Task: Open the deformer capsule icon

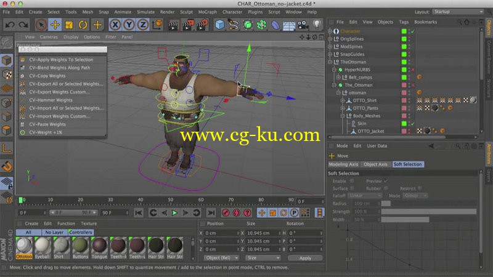Action: (x=275, y=25)
